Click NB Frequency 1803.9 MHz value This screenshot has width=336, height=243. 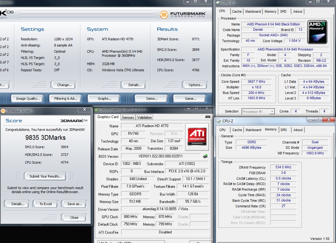pyautogui.click(x=315, y=153)
